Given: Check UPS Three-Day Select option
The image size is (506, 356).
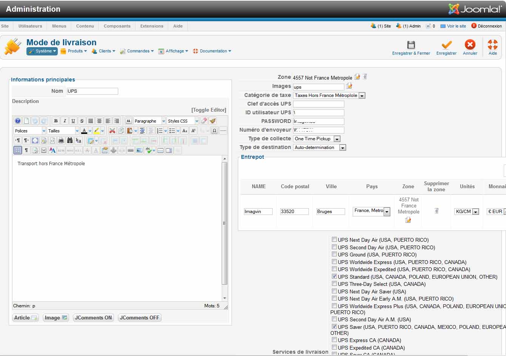Looking at the screenshot, I should coord(334,284).
